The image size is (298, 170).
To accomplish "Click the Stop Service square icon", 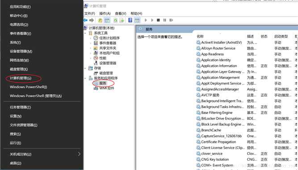I will tap(158, 20).
